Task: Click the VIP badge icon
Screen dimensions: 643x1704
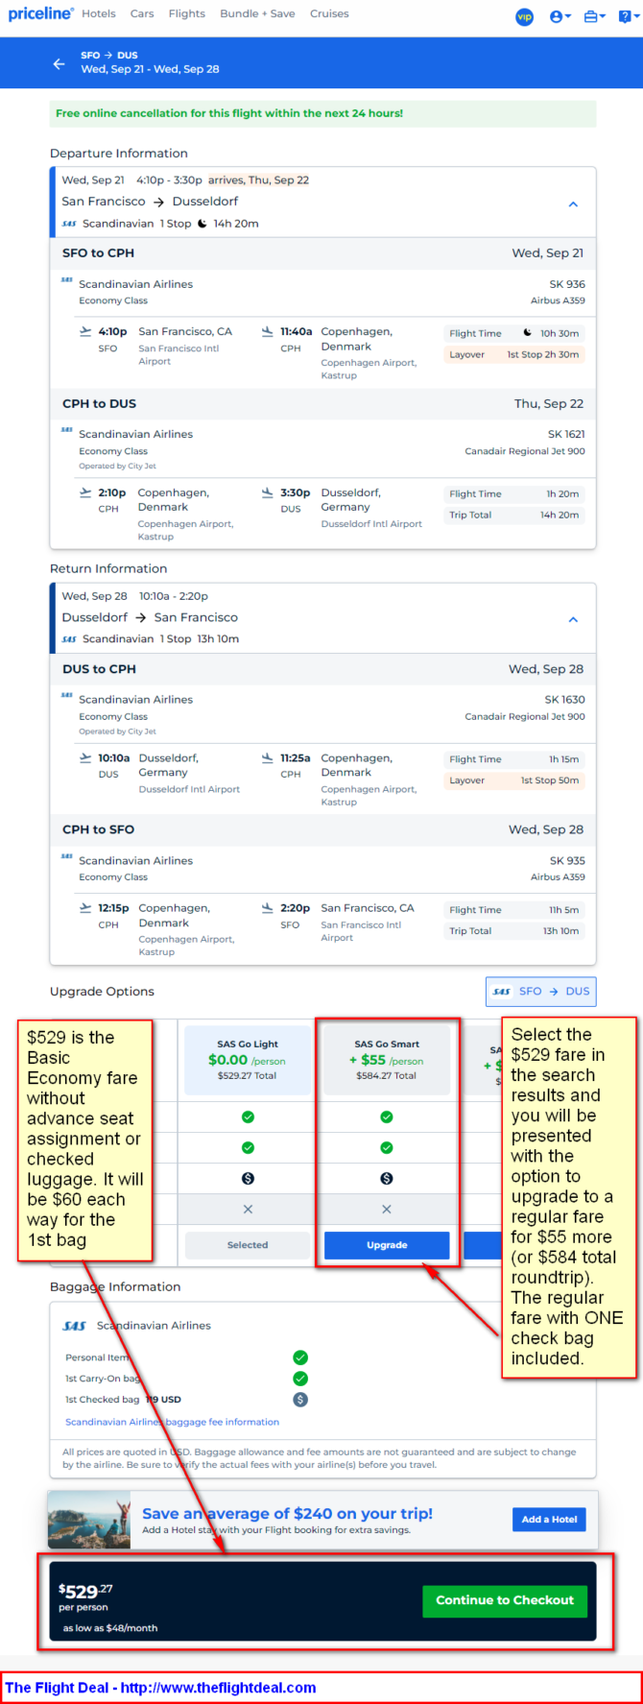Action: click(525, 16)
